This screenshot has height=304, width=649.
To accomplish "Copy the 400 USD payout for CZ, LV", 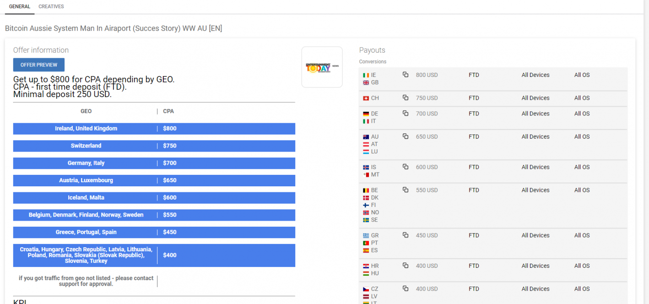I will click(406, 288).
